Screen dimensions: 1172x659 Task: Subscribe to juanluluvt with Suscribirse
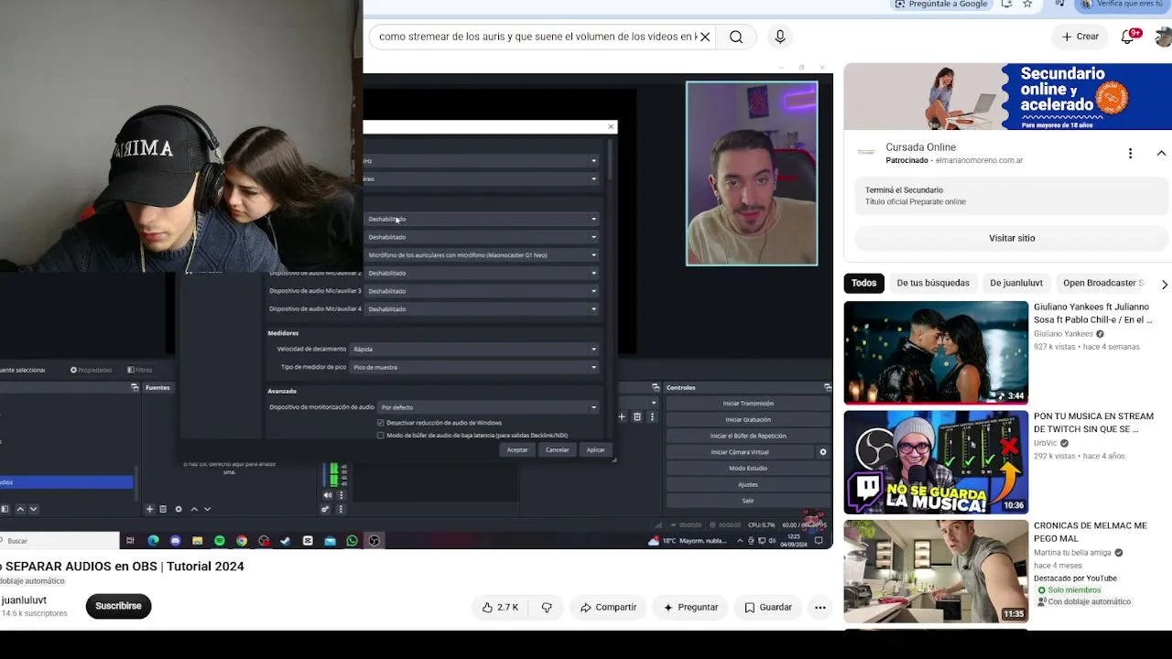tap(118, 606)
